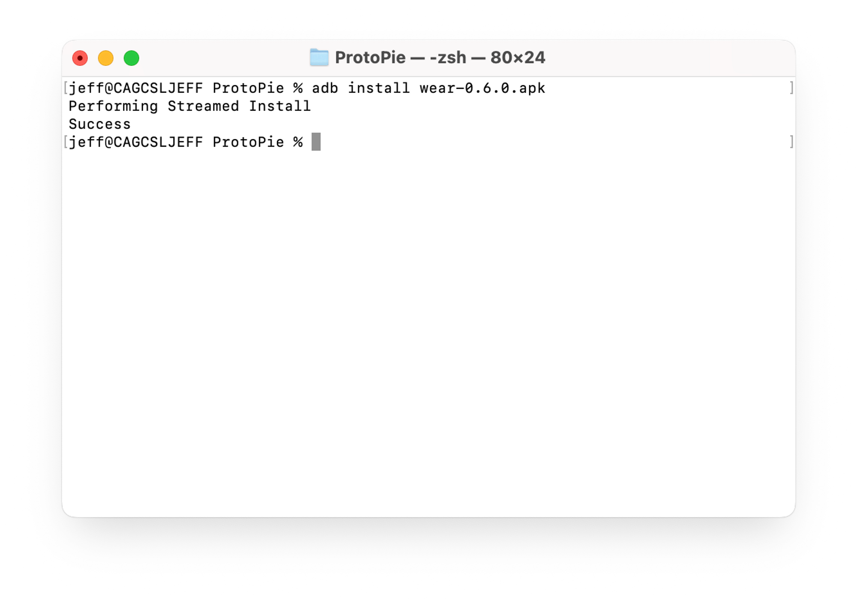Viewport: 857px width, 603px height.
Task: Click the ProtoPie folder proxy icon in title bar
Action: pos(319,57)
